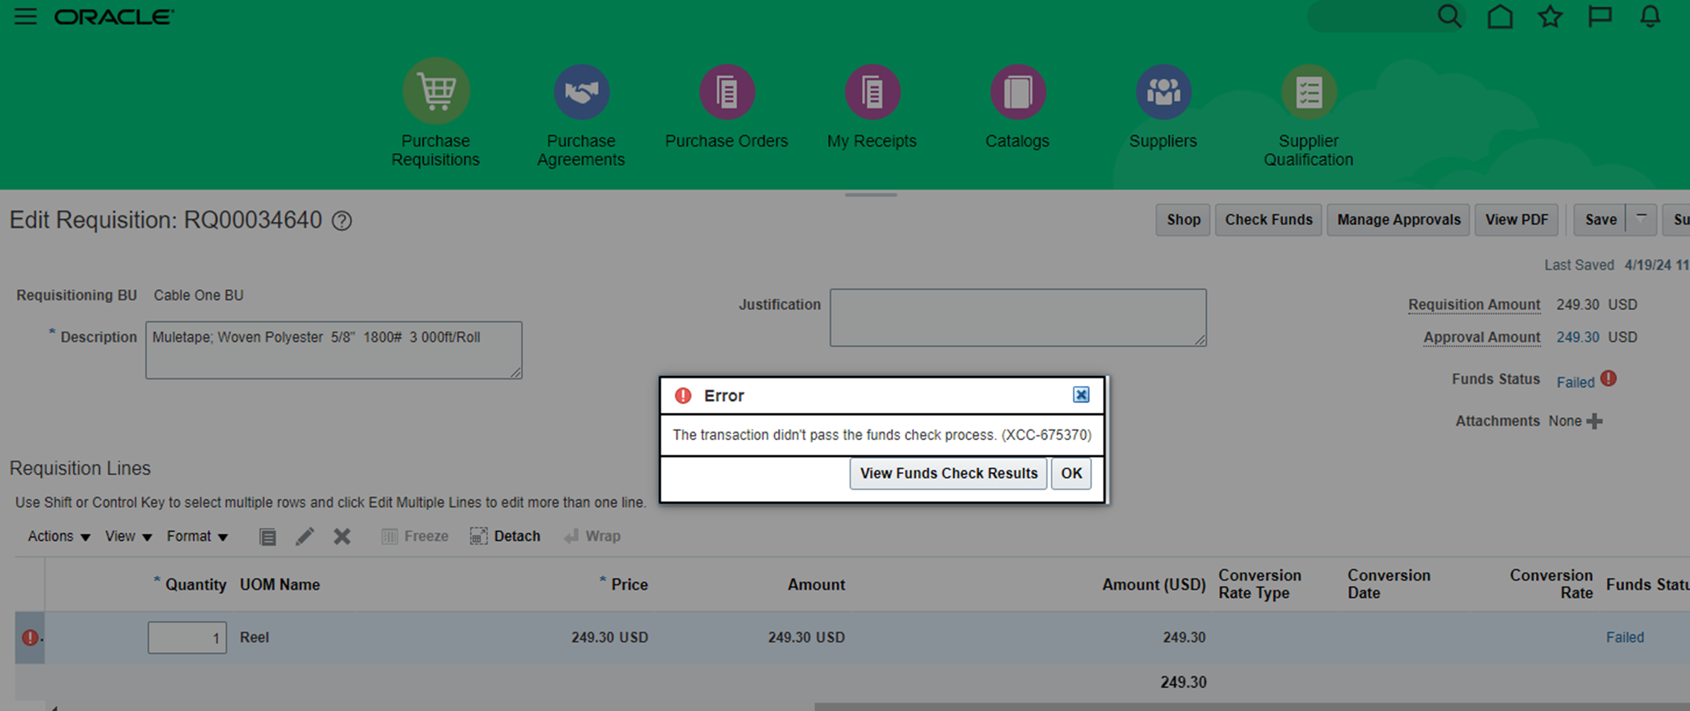Image resolution: width=1690 pixels, height=711 pixels.
Task: Click into the Justification text area
Action: coord(1018,317)
